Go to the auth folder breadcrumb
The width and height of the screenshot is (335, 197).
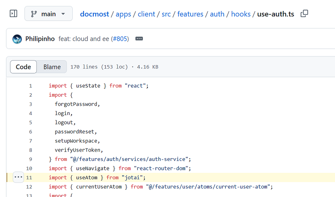(217, 14)
